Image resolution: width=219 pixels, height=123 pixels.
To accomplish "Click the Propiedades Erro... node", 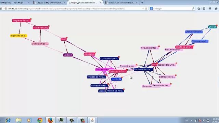I will 167,65.
